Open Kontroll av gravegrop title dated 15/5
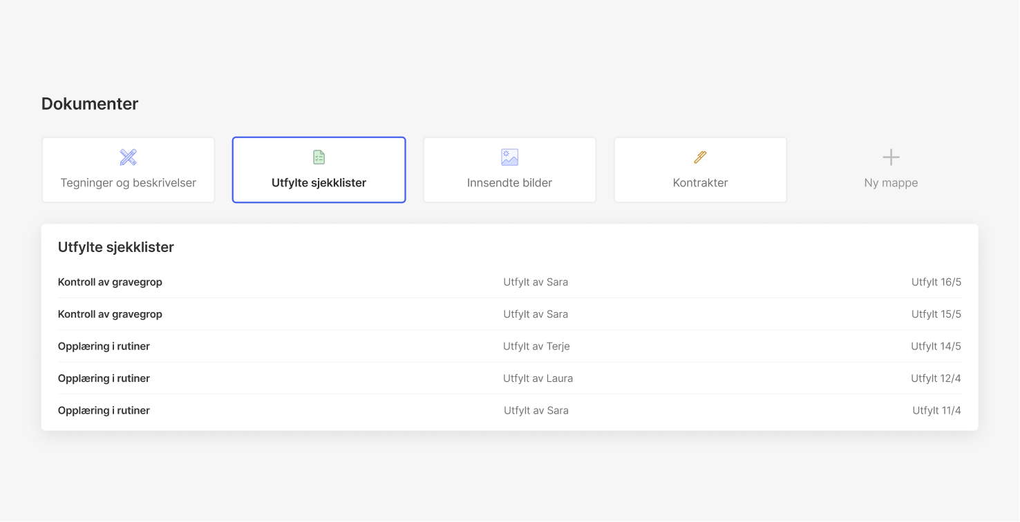The width and height of the screenshot is (1020, 522). [x=110, y=314]
